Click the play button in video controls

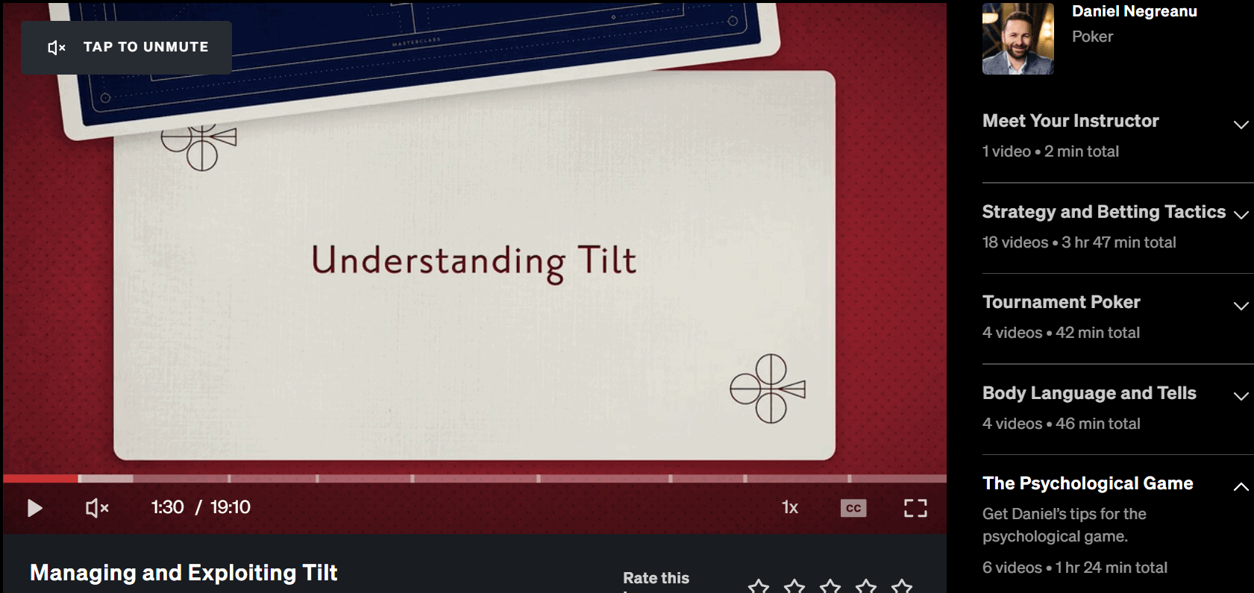click(34, 508)
